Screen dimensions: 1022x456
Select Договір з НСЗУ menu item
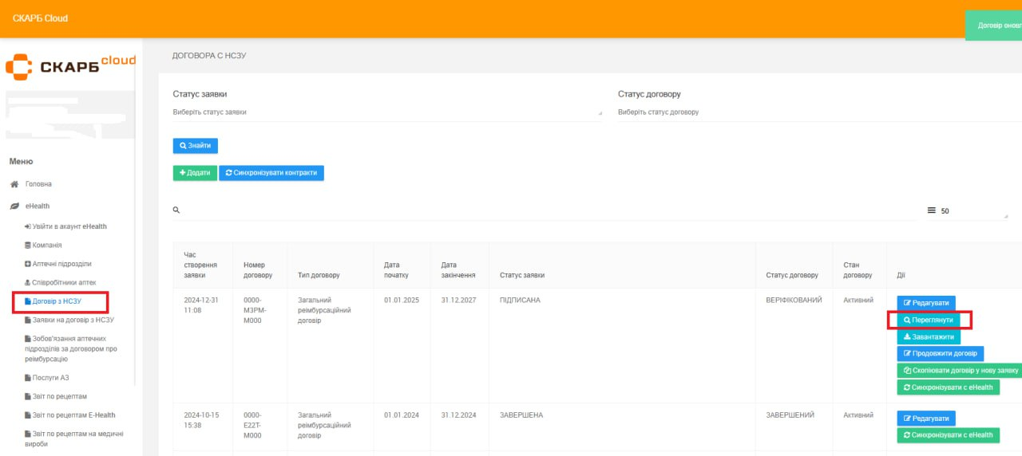point(56,302)
